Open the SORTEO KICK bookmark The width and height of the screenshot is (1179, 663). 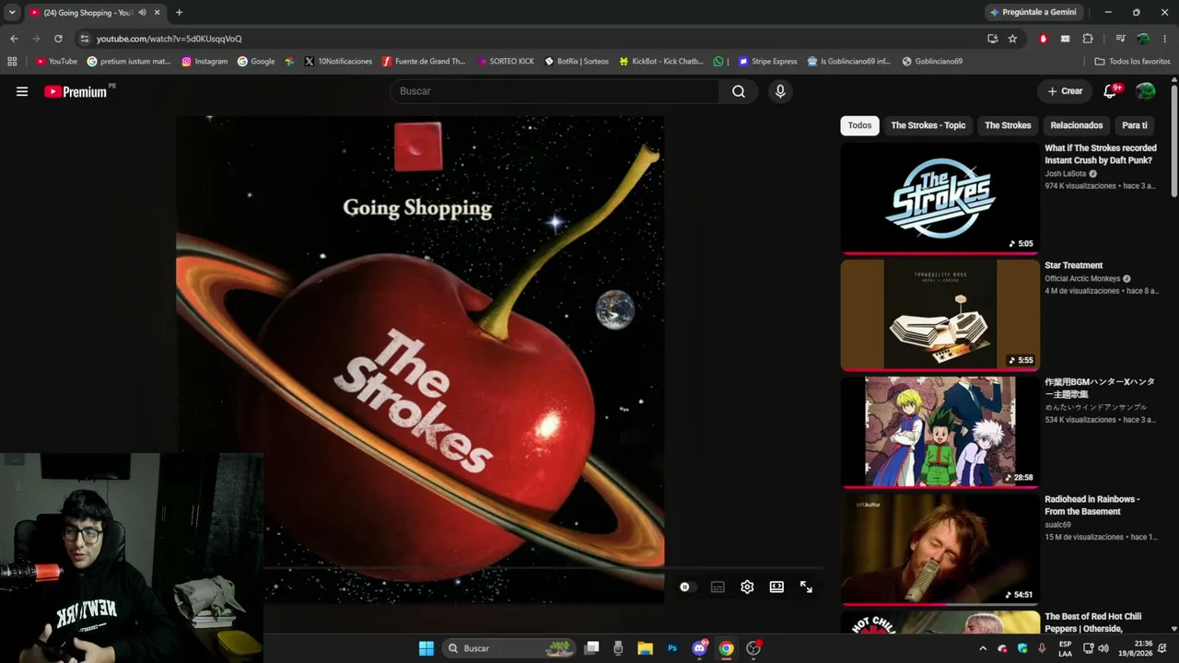[x=506, y=62]
